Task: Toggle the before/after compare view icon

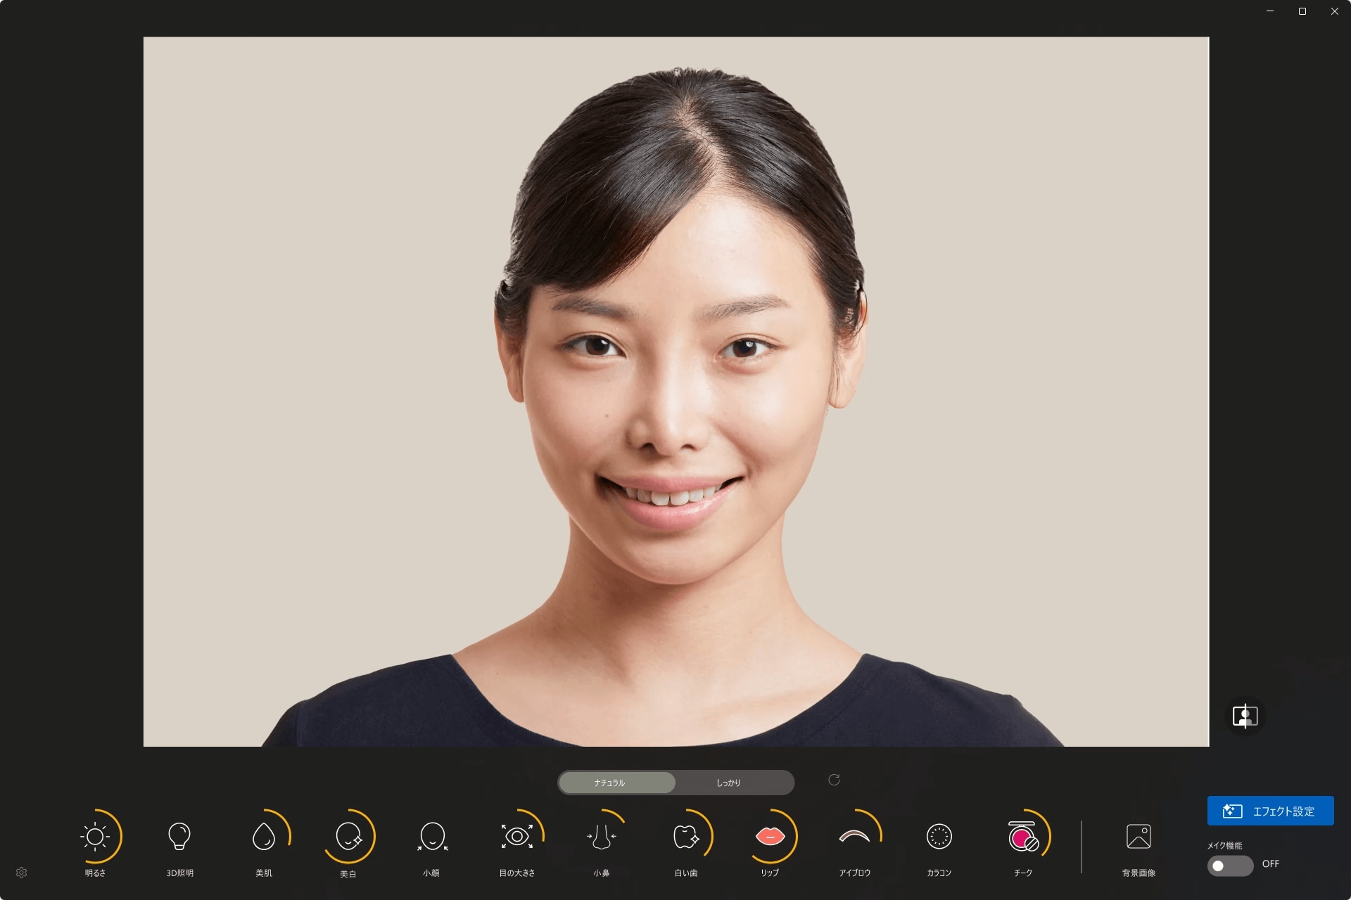Action: point(1245,716)
